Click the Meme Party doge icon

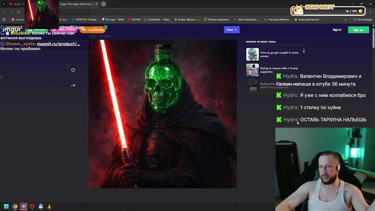298,10
